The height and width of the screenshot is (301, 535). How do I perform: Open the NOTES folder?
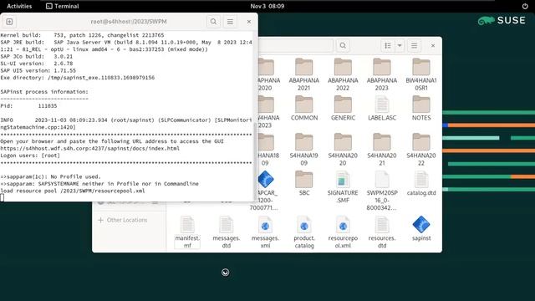click(421, 108)
